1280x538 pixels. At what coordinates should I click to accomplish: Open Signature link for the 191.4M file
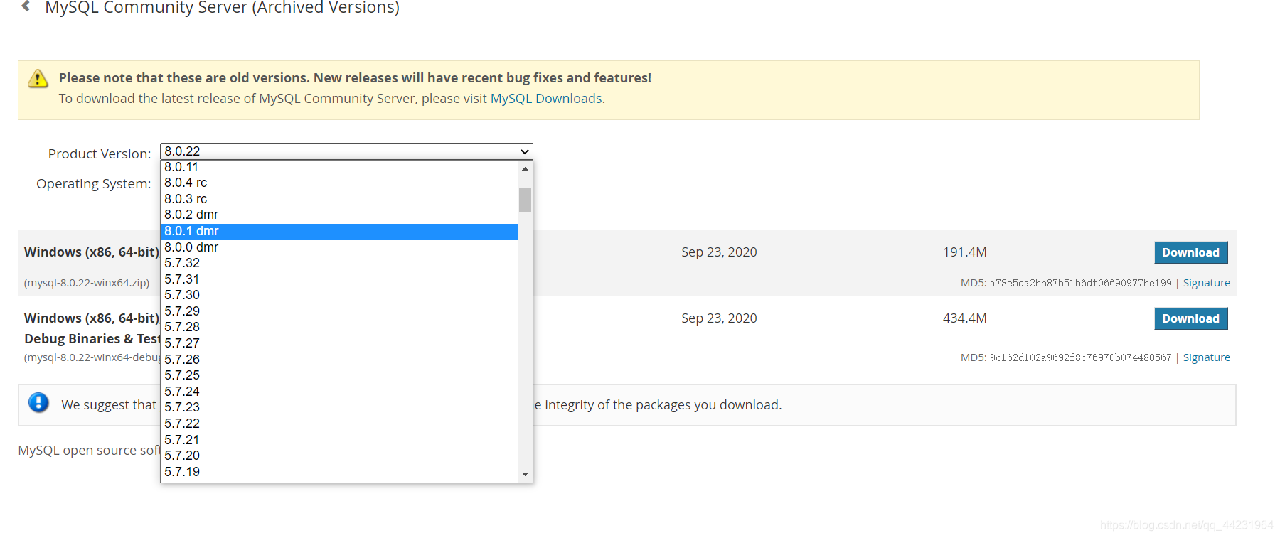click(x=1206, y=283)
